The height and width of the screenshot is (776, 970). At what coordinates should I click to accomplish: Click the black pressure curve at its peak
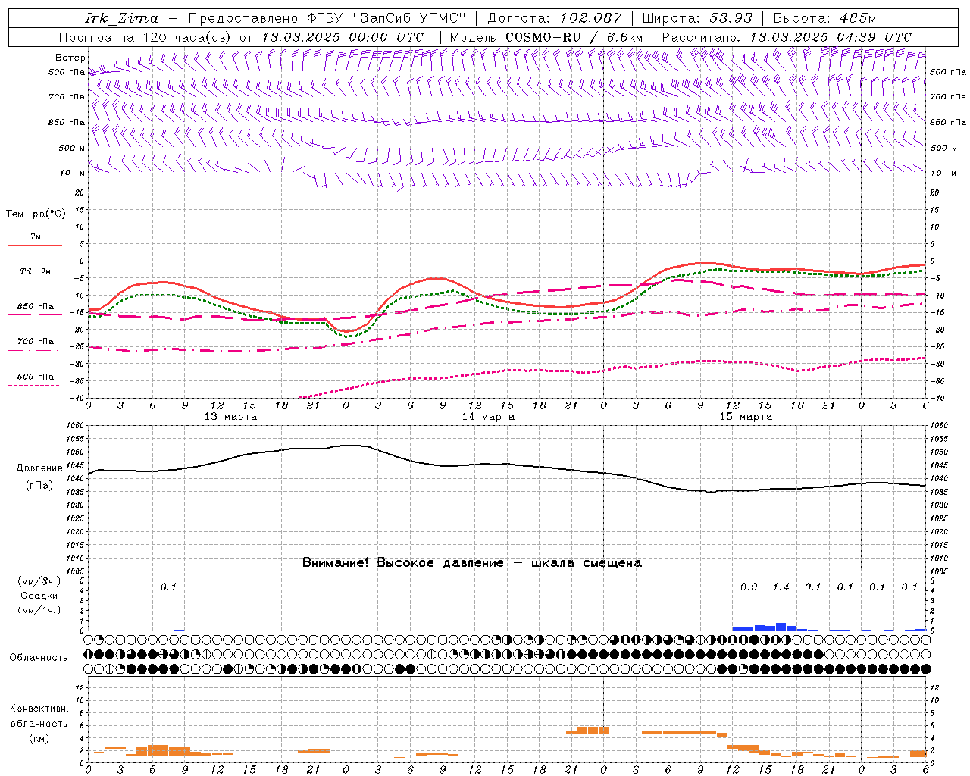pos(352,446)
